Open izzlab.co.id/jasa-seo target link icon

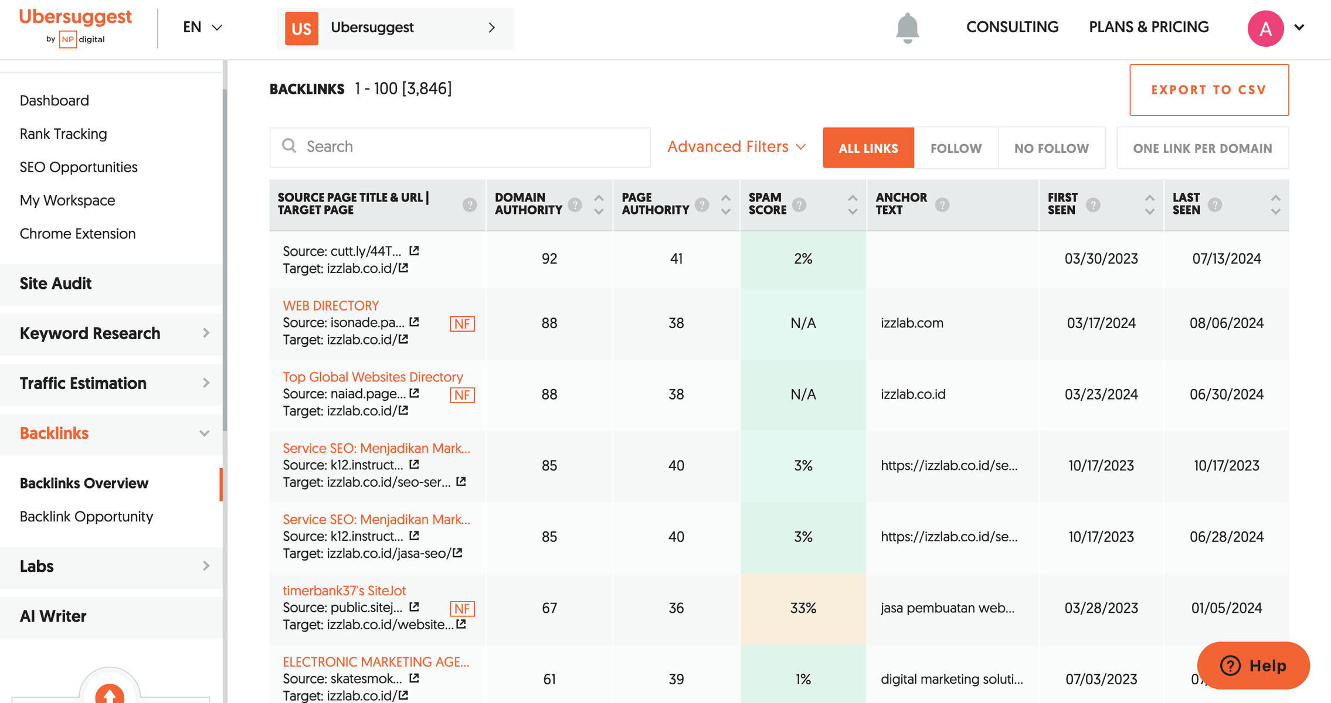point(457,552)
